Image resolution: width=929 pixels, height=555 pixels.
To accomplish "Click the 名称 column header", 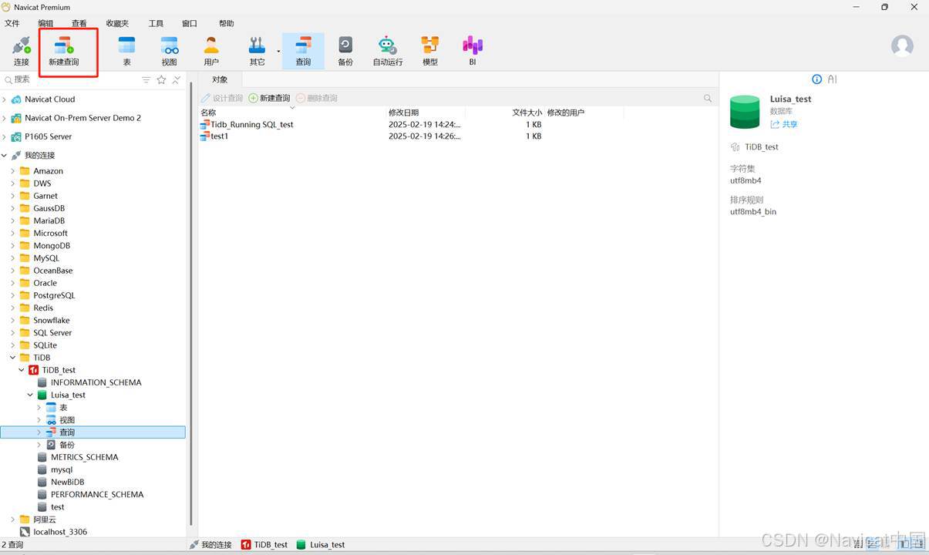I will [291, 113].
